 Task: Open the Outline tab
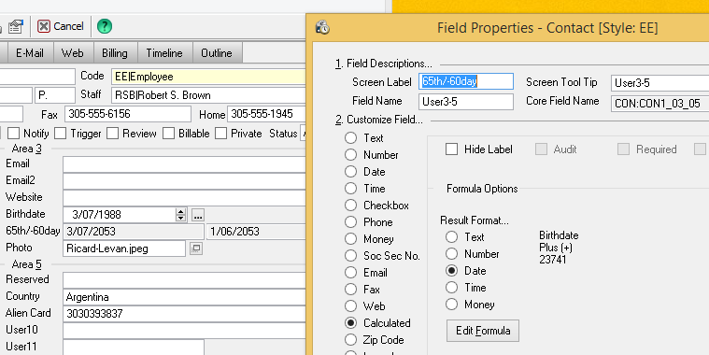217,53
